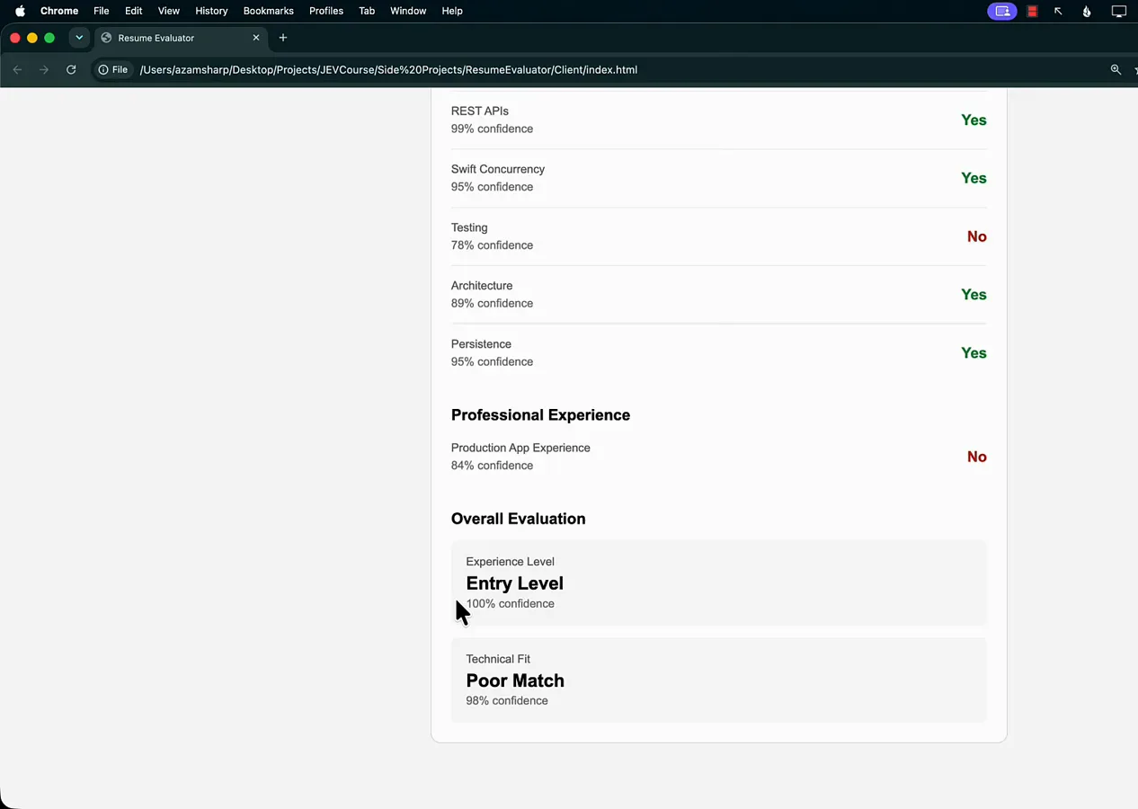
Task: Click the Yes result for Swift Concurrency
Action: [974, 178]
